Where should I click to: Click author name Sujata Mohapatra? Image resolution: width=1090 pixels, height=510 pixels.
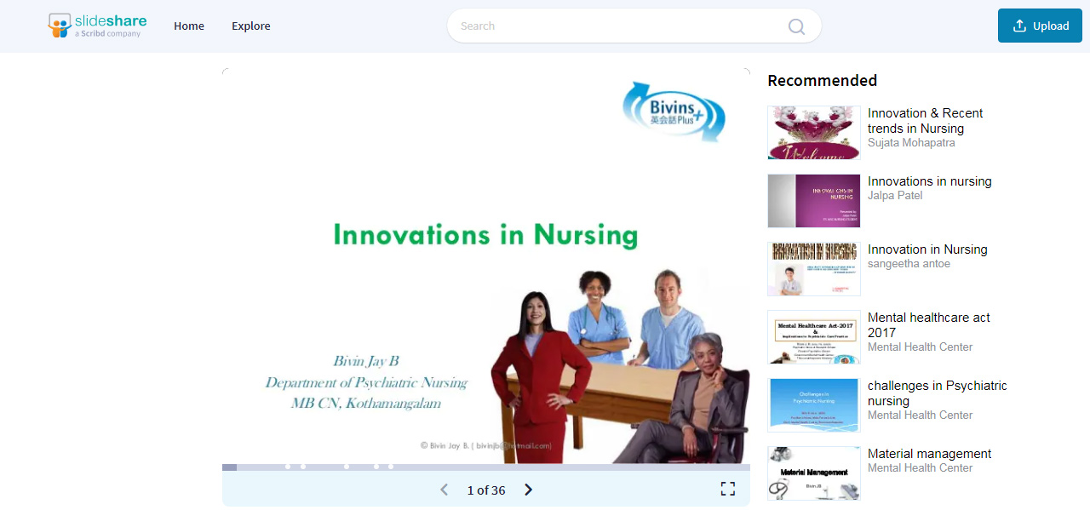pyautogui.click(x=911, y=143)
